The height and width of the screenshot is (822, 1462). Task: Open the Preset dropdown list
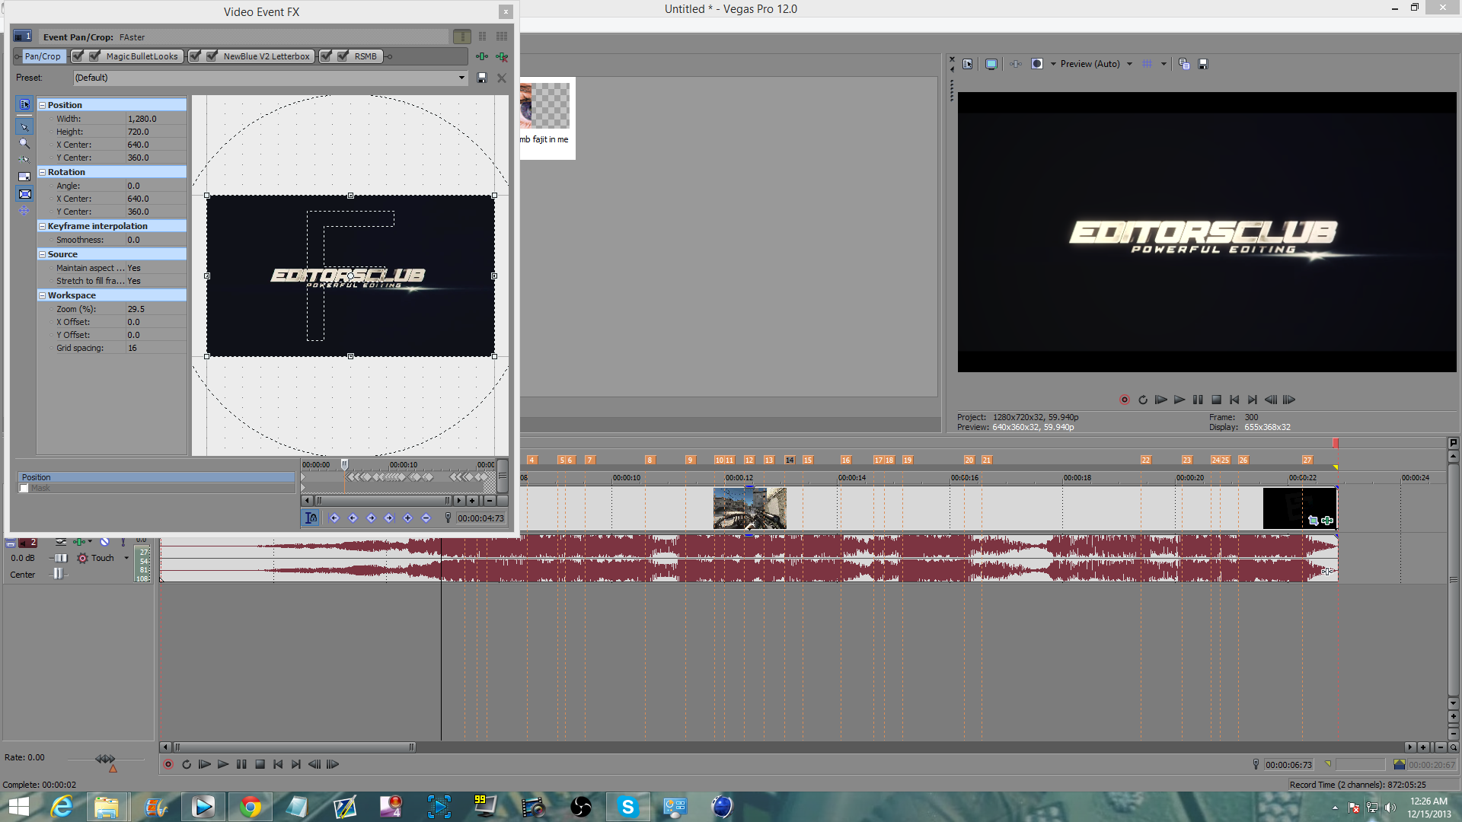click(x=461, y=78)
